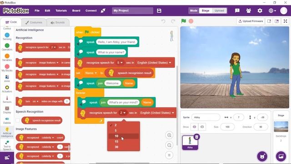Screen dimensions: 291x164
Task: Select the Sensors block category
Action: [7, 99]
